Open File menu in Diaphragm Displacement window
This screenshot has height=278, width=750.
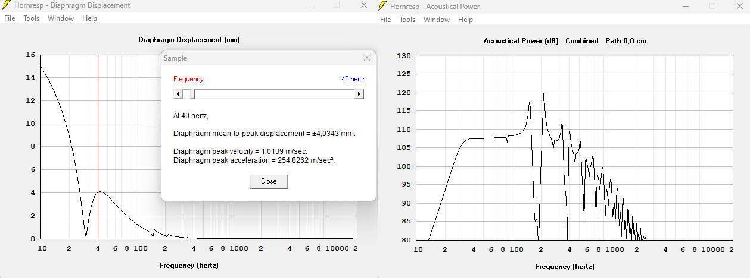[10, 18]
